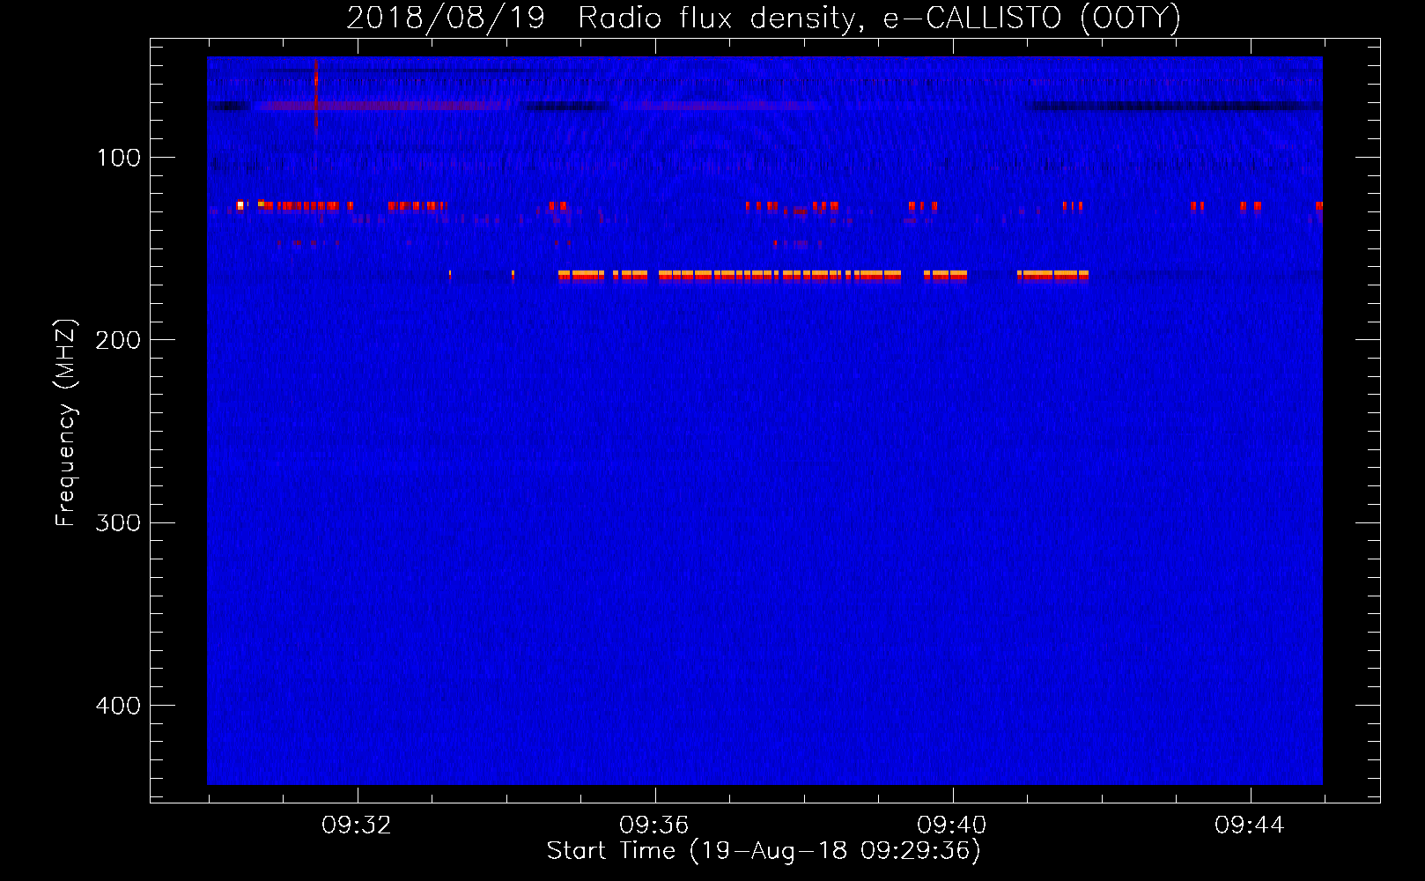
Task: Click the bright white-yellow burst near 125 MHz
Action: tap(240, 205)
